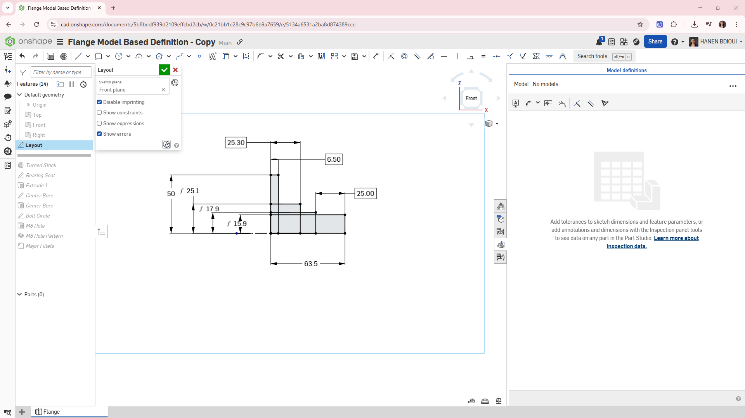Enable Show constraints checkbox
The image size is (745, 418).
(99, 112)
